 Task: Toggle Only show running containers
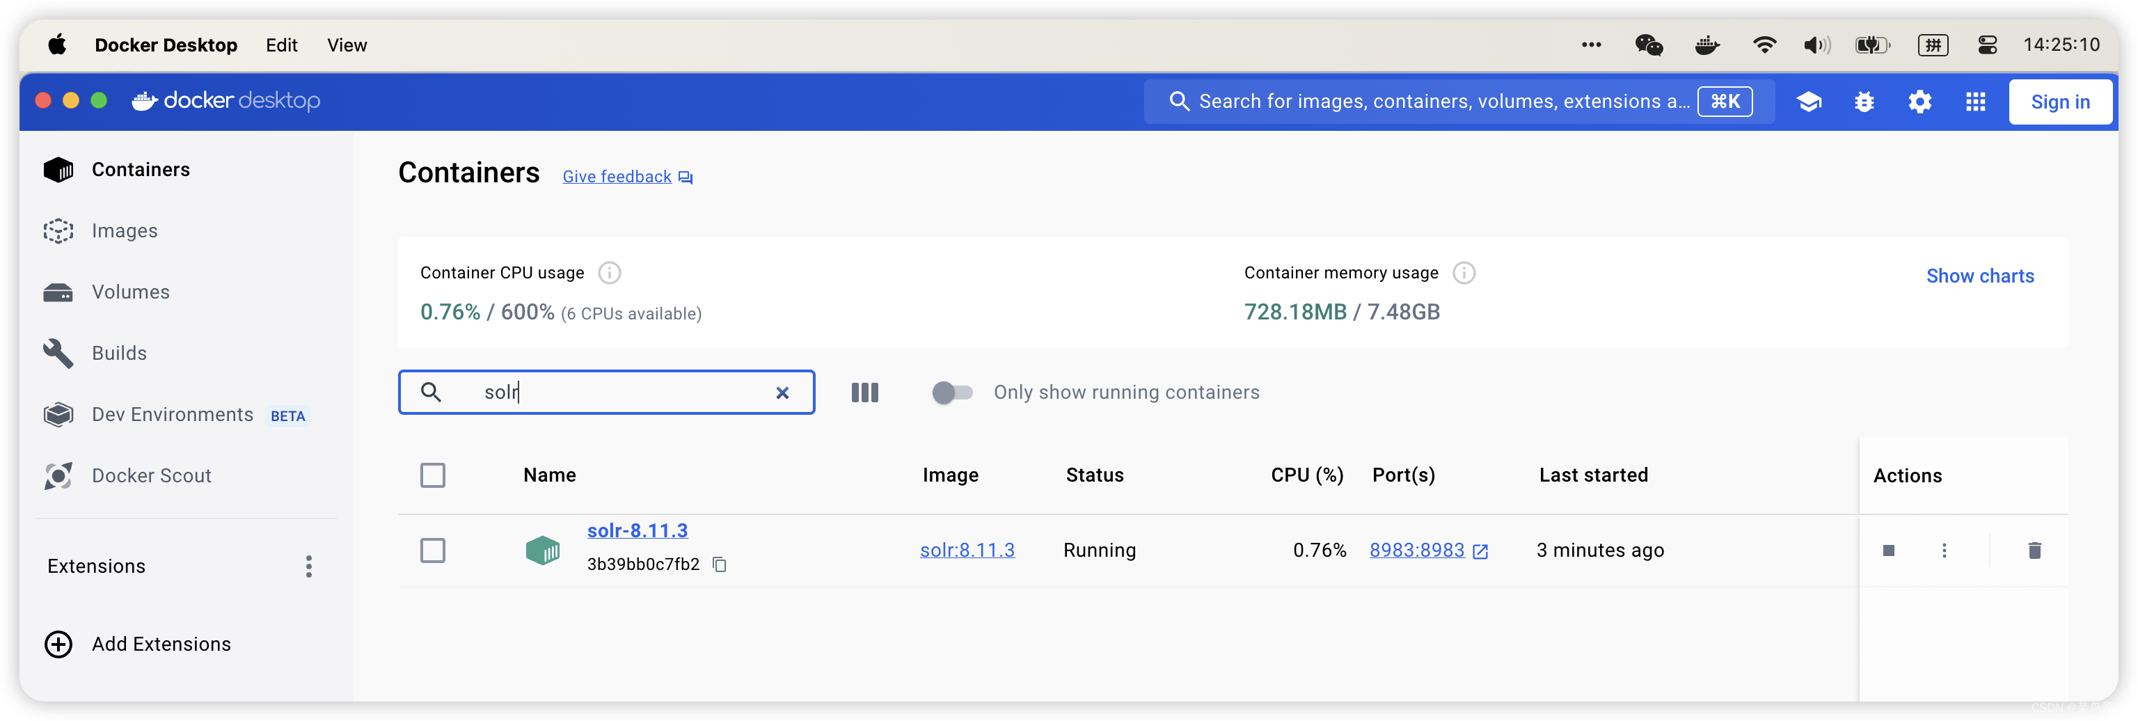coord(952,393)
